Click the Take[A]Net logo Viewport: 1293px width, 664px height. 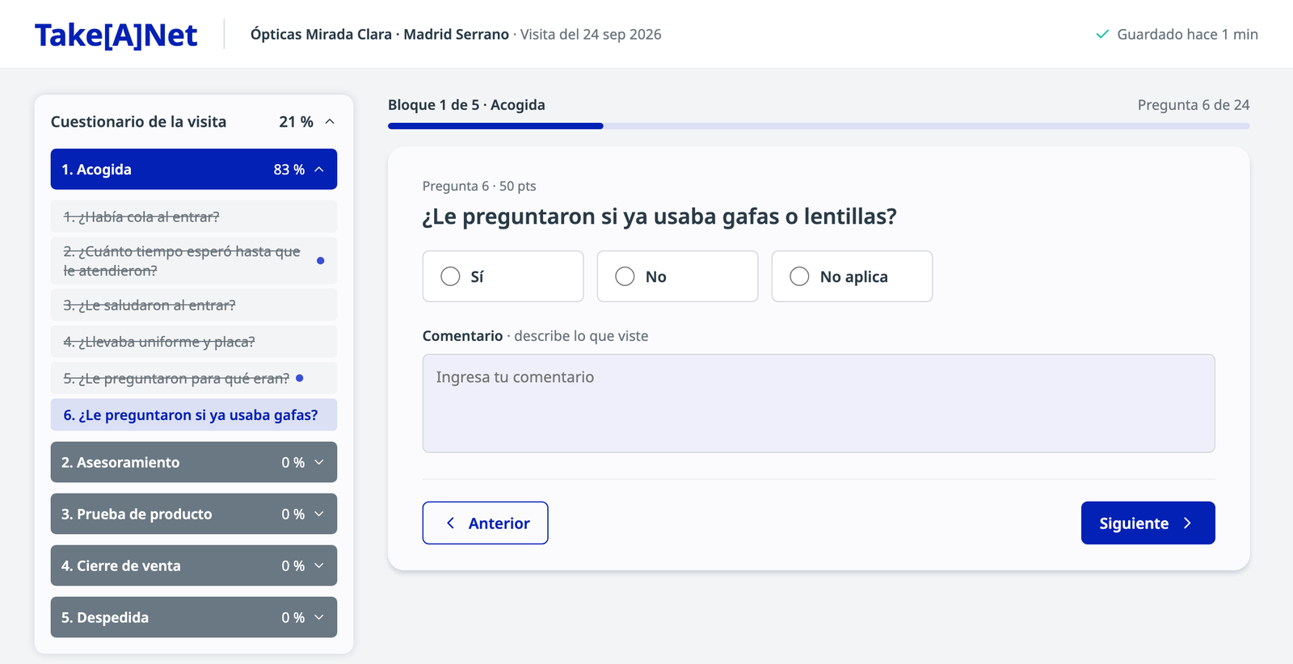coord(116,35)
